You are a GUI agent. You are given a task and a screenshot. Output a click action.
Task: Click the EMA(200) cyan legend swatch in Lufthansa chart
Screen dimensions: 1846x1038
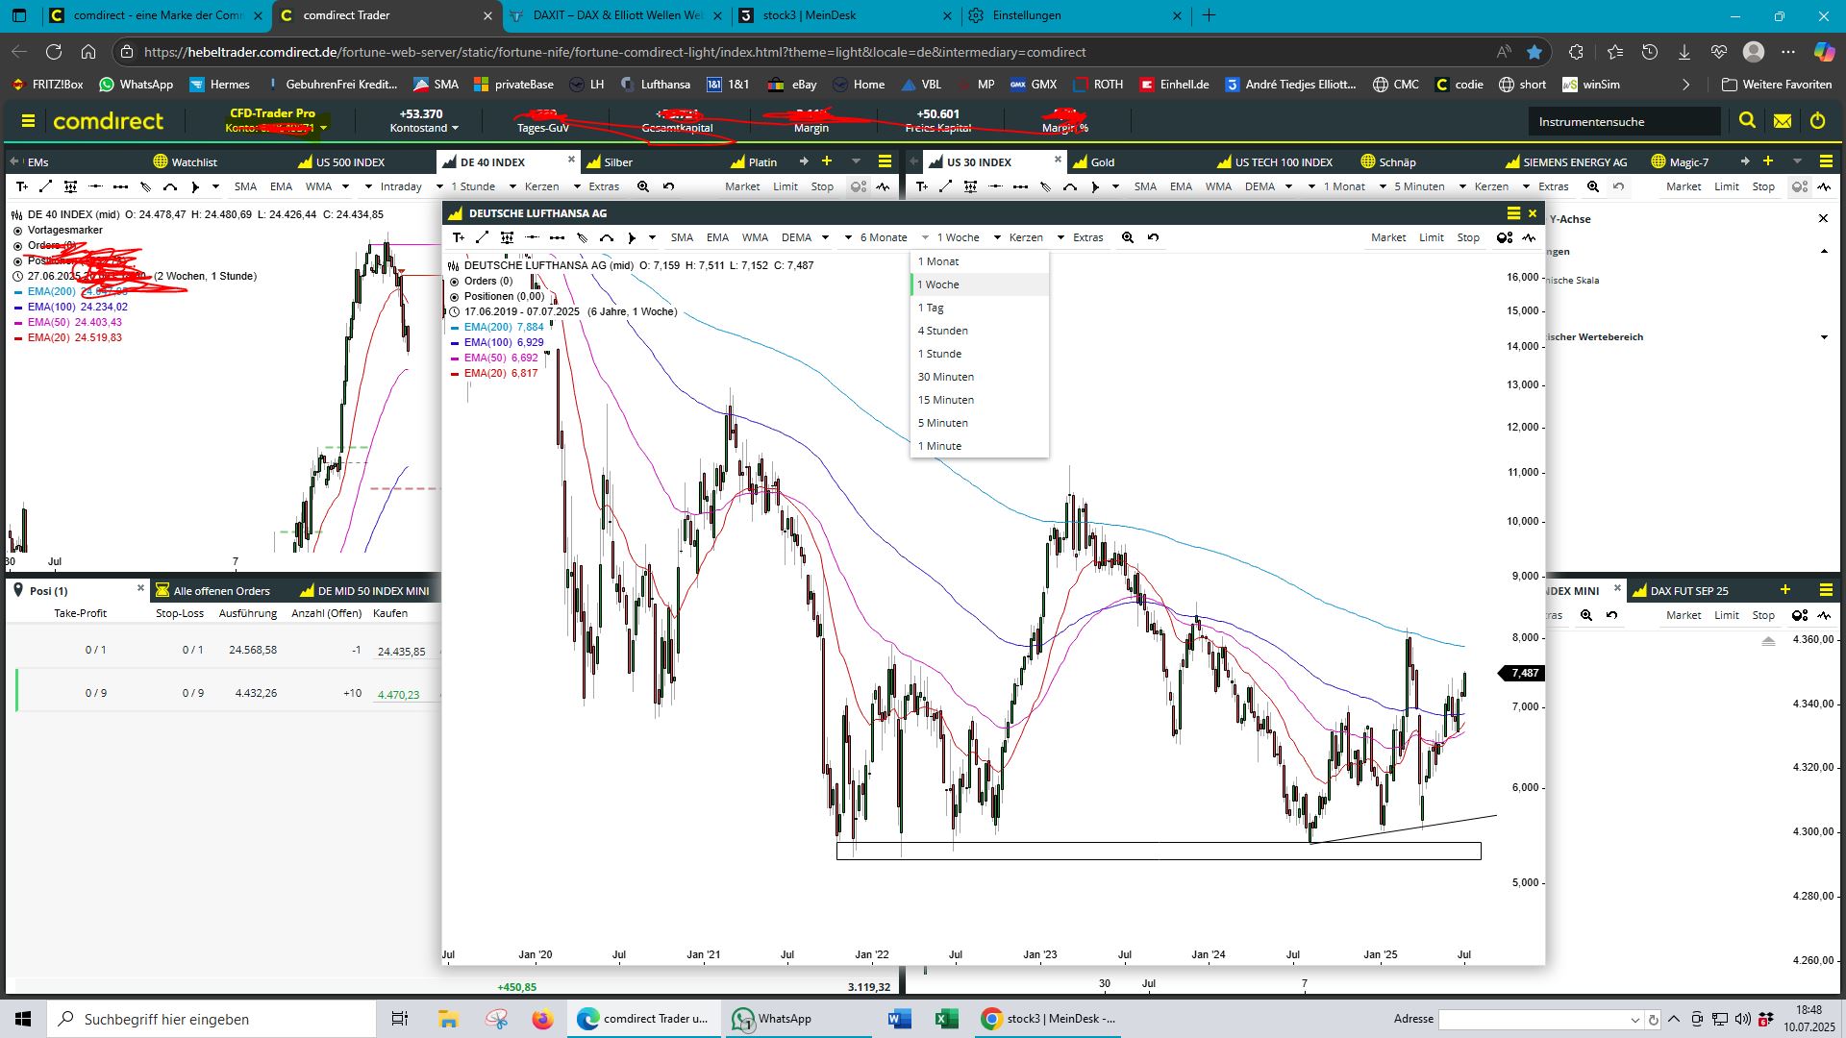[x=455, y=328]
